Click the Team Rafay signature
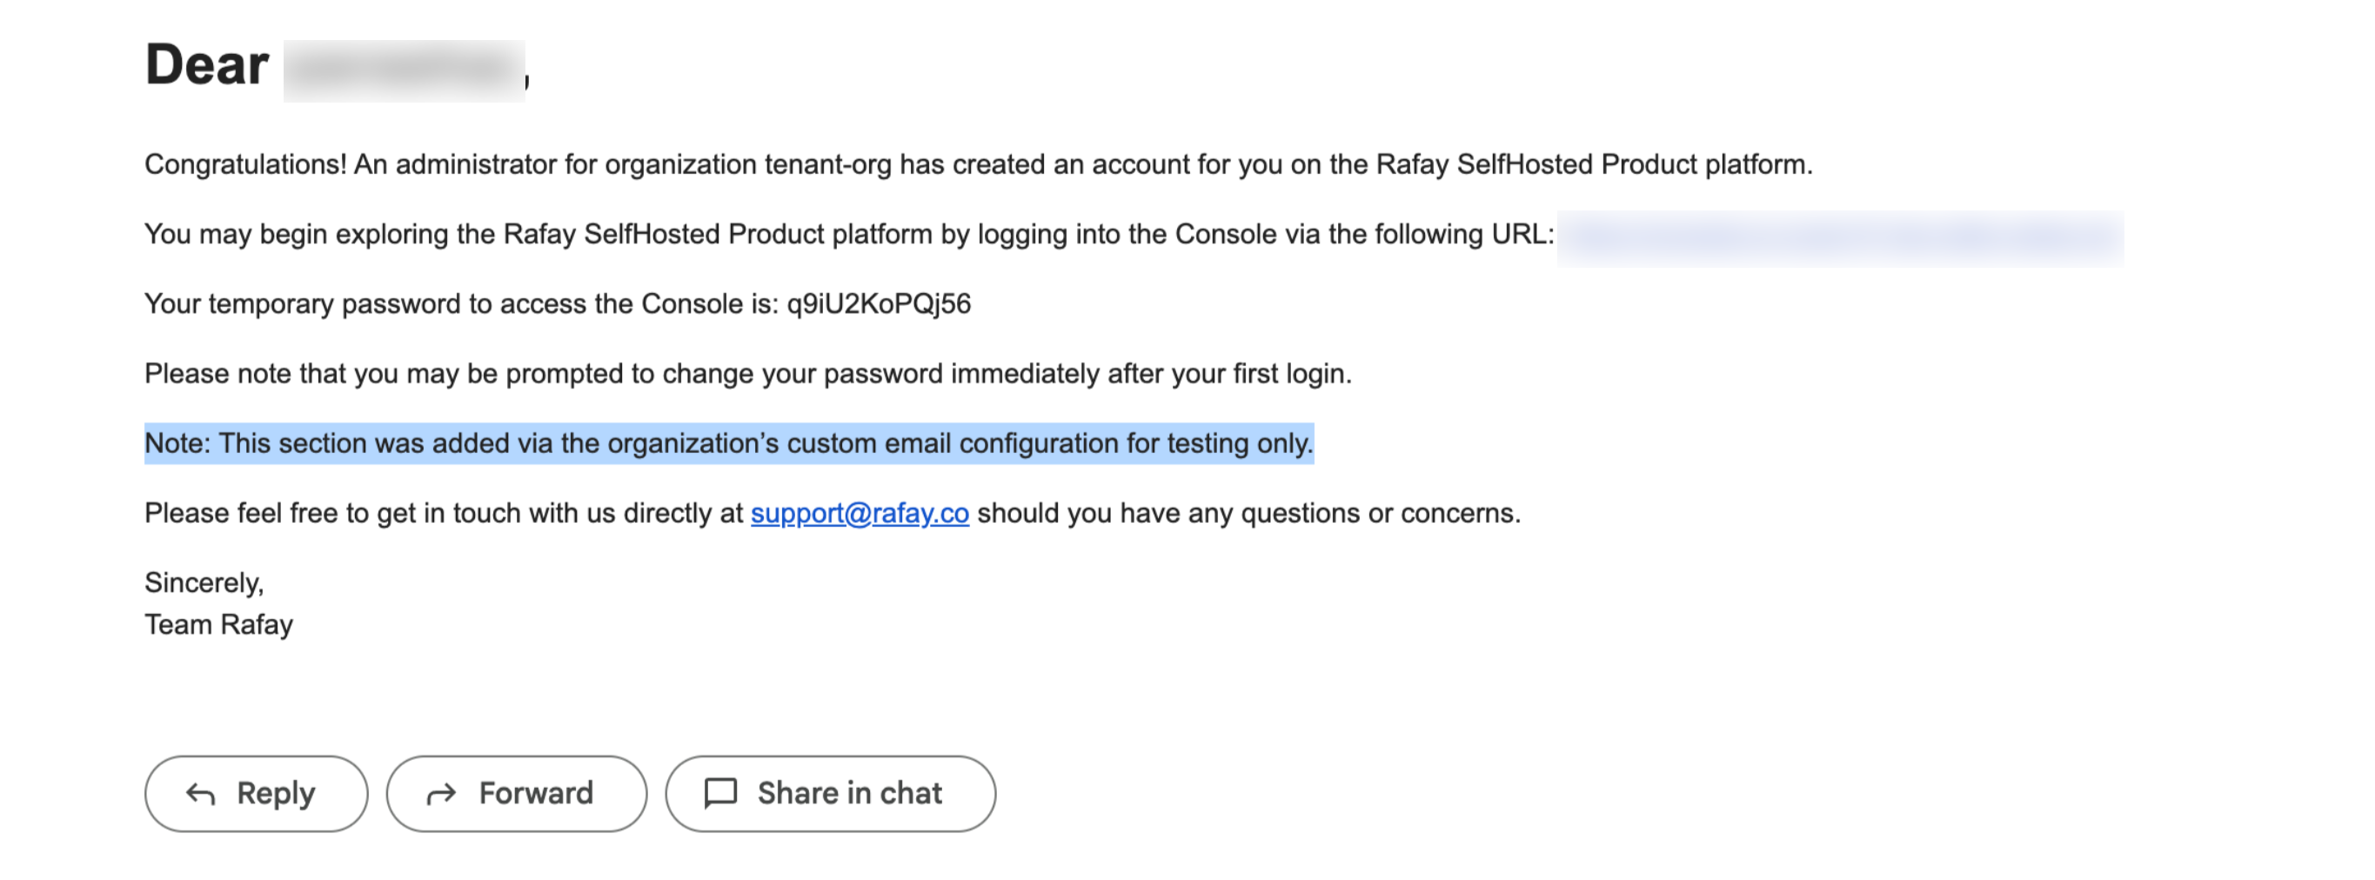Image resolution: width=2375 pixels, height=880 pixels. pos(218,624)
